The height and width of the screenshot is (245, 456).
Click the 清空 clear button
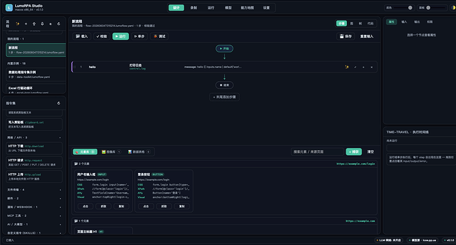pyautogui.click(x=370, y=152)
